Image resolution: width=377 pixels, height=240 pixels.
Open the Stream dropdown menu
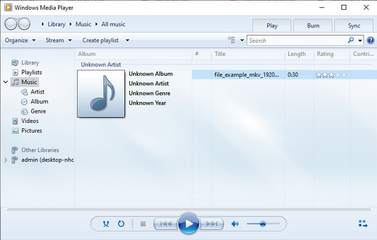(x=59, y=40)
